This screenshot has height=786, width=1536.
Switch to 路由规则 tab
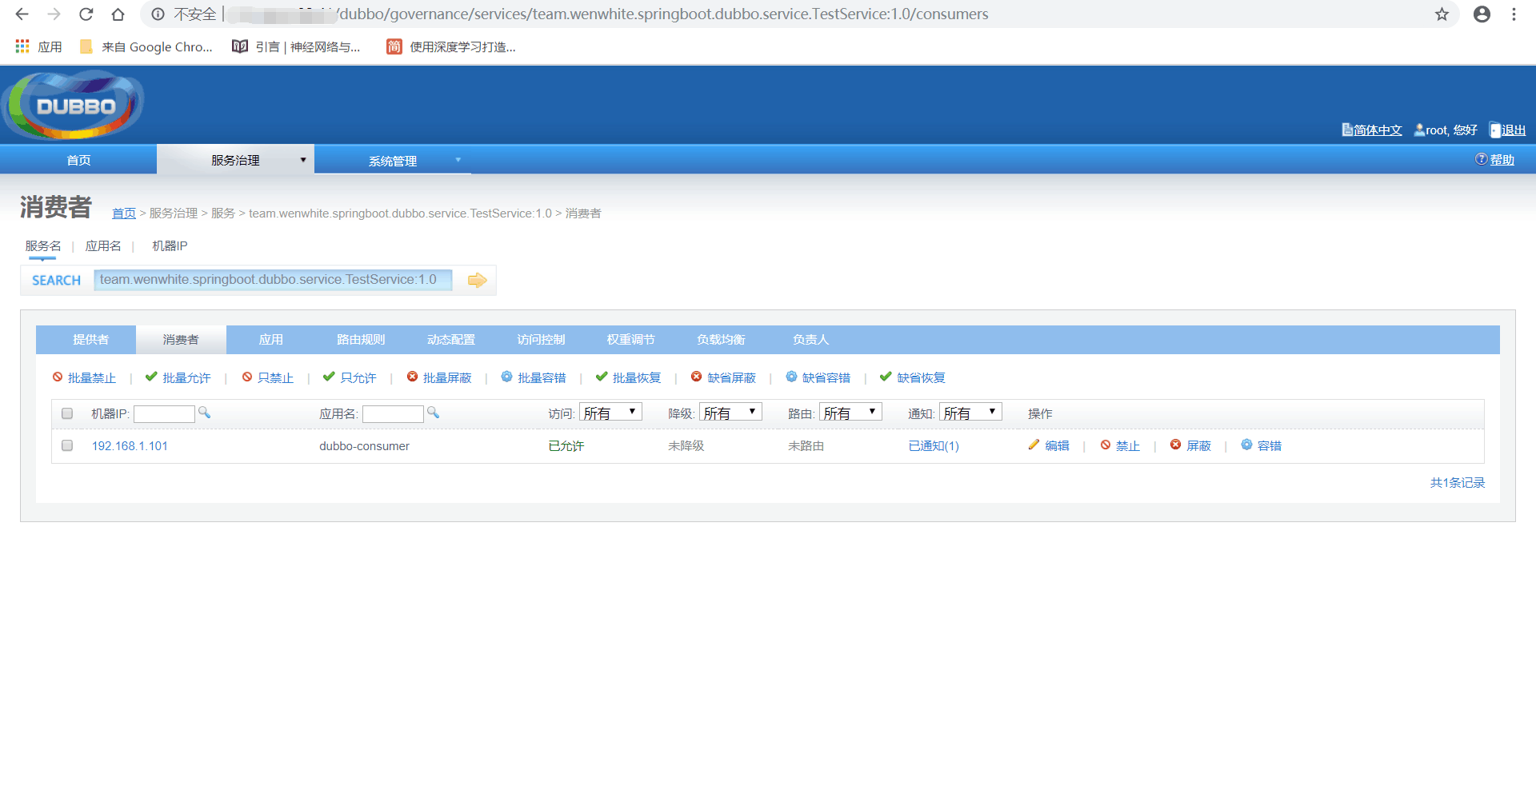click(x=361, y=340)
